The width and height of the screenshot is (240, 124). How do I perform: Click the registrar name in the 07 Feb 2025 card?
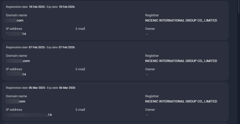[181, 61]
